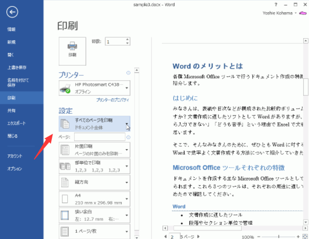Click zoom to page icon in the bottom corner

(305, 236)
